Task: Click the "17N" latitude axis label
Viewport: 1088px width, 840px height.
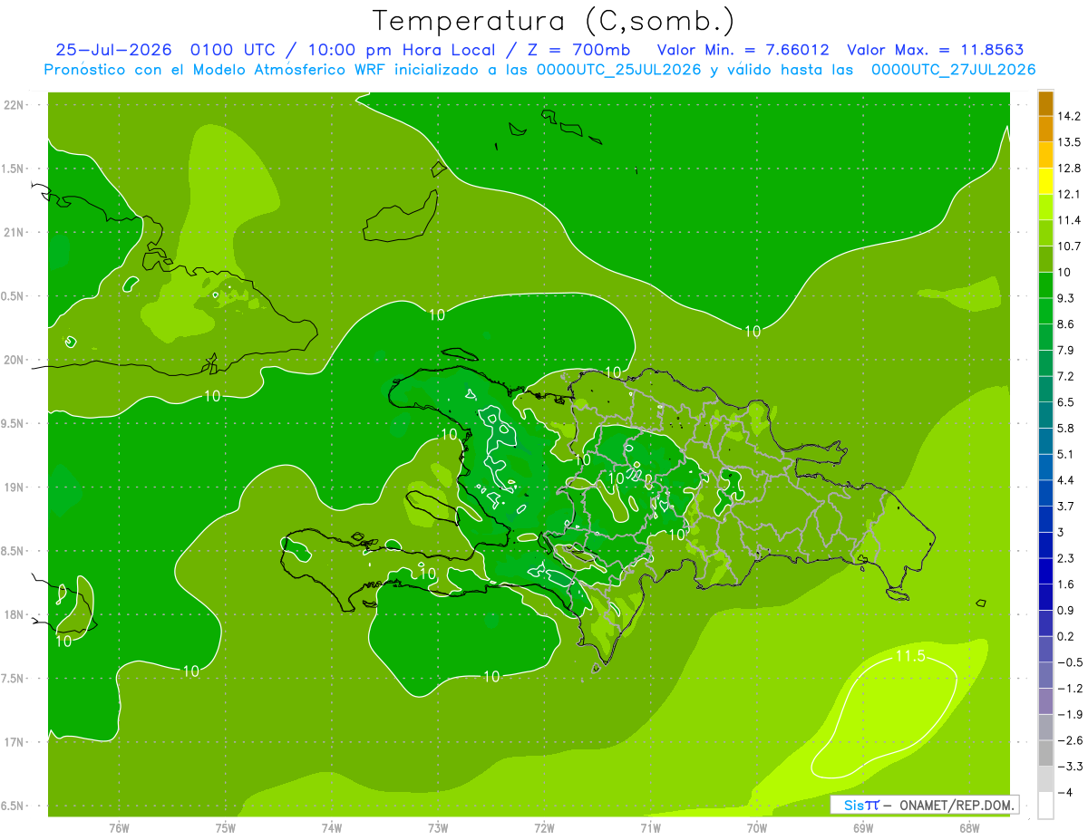Action: (x=15, y=742)
